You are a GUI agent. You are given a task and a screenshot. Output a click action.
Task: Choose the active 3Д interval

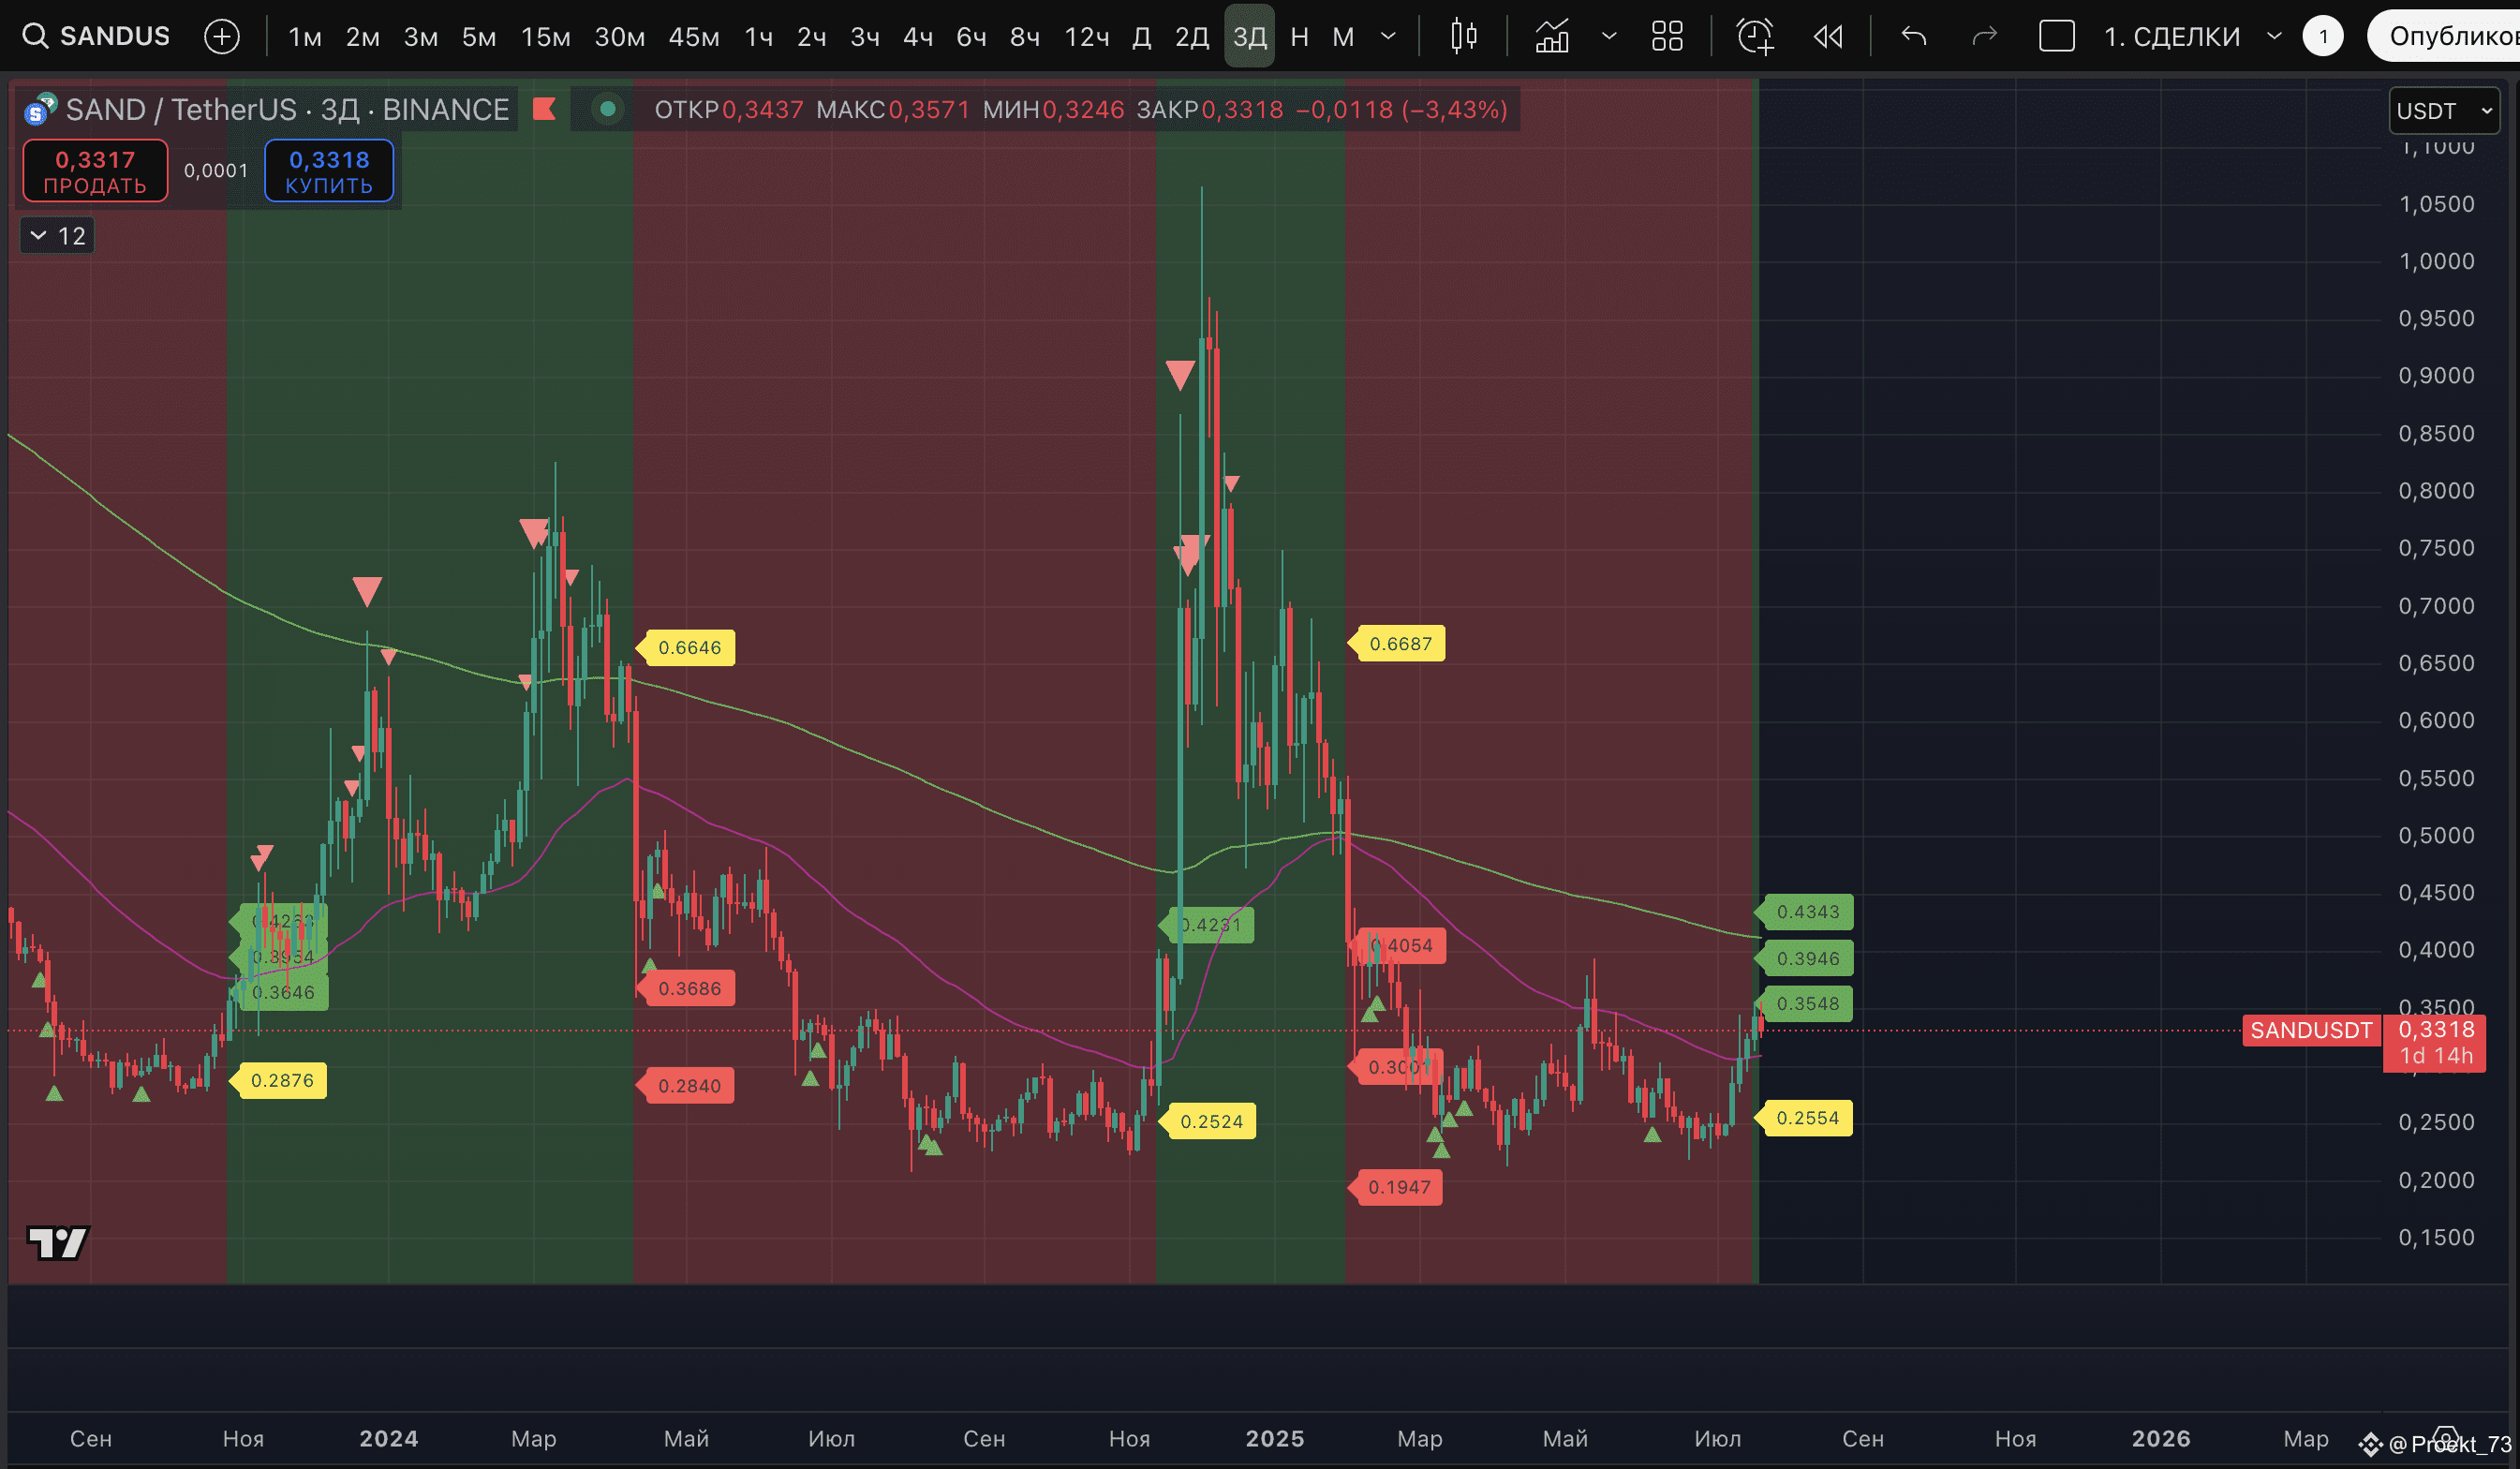tap(1249, 37)
